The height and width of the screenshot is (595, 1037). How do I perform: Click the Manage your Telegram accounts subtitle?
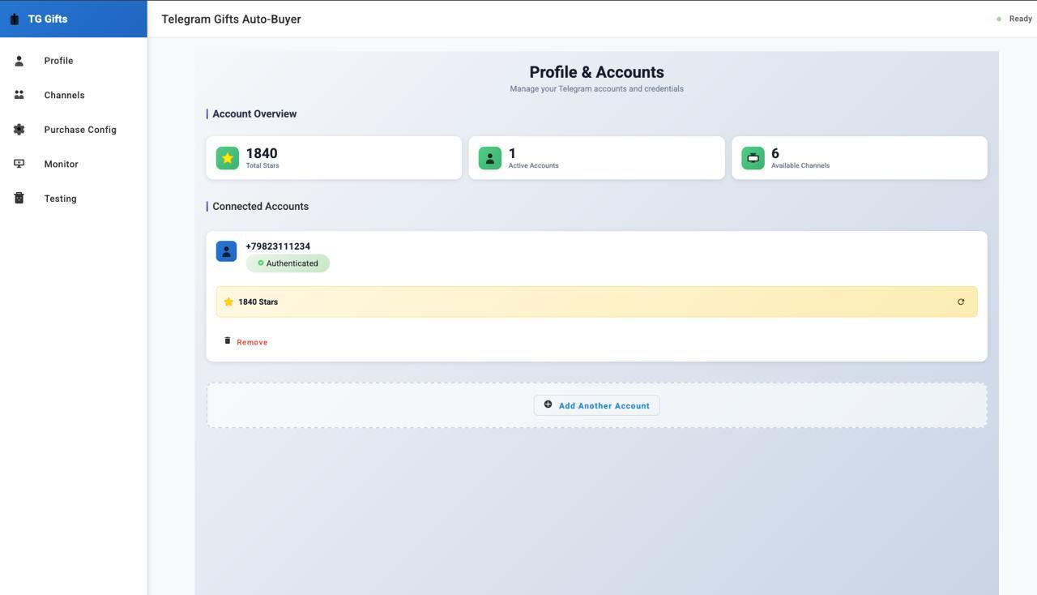(597, 89)
